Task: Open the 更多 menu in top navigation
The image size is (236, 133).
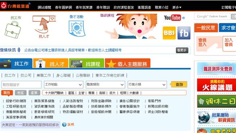Action: click(177, 7)
